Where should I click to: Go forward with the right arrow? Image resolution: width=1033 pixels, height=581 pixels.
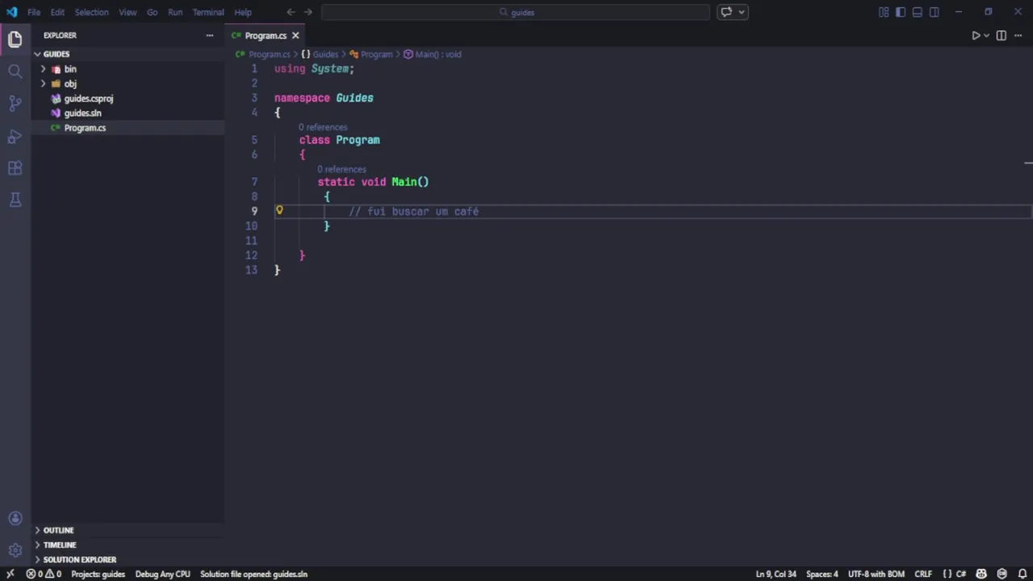coord(307,12)
